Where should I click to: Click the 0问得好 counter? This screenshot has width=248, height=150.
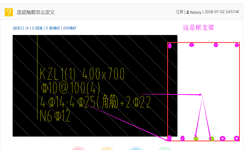point(70,28)
